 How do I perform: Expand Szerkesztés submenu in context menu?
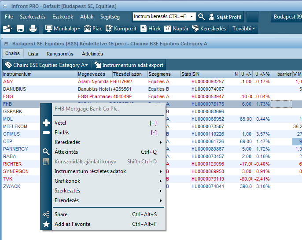coord(108,191)
